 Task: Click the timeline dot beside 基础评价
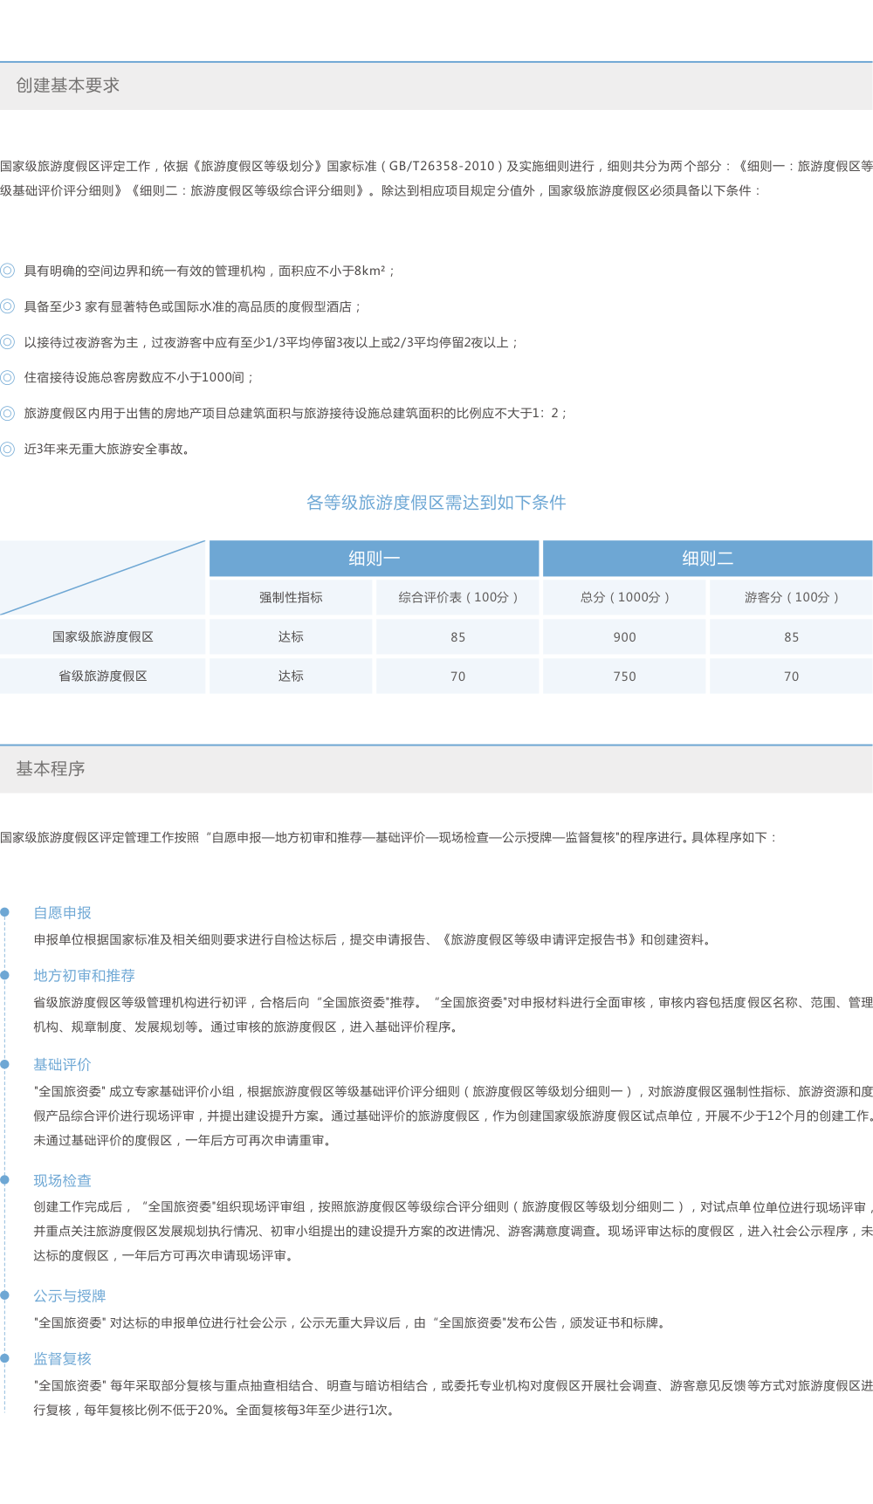(x=4, y=1064)
